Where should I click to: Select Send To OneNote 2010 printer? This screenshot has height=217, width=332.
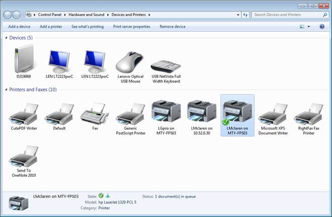[23, 157]
